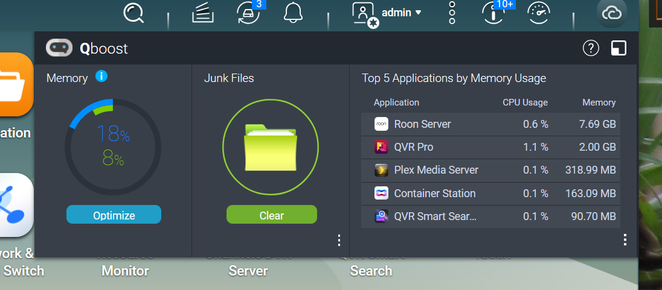Open the dashboard gauge icon
The height and width of the screenshot is (290, 662).
pyautogui.click(x=539, y=13)
